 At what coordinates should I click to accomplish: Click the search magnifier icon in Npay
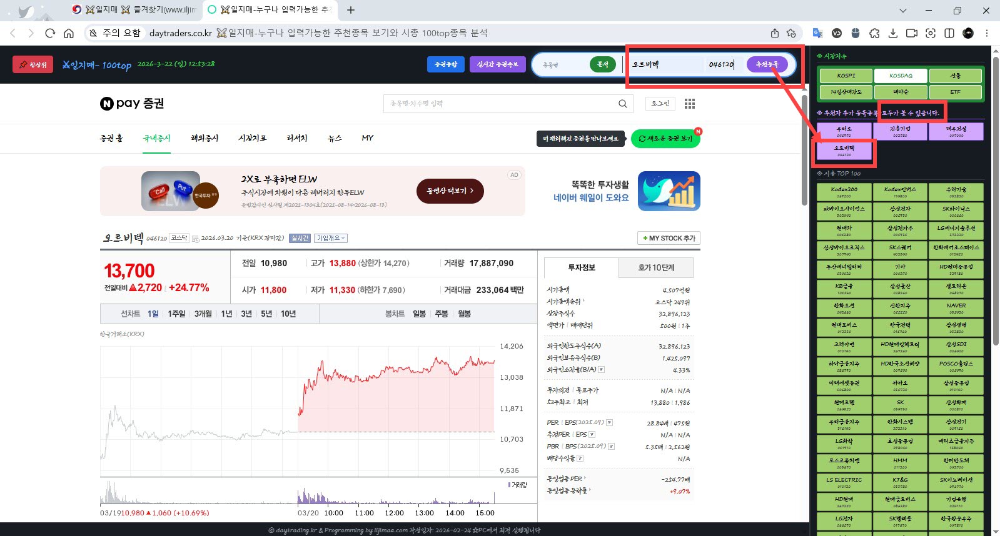point(622,104)
